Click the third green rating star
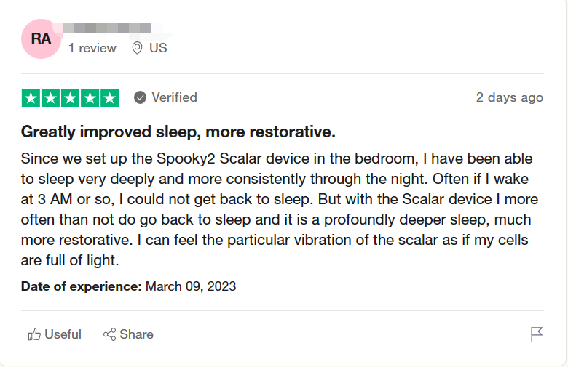This screenshot has width=568, height=367. point(70,97)
